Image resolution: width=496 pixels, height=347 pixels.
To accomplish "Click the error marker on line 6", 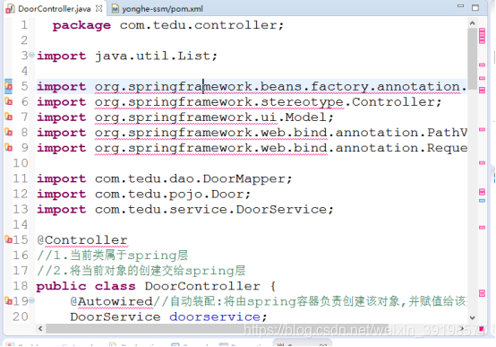I will click(9, 101).
